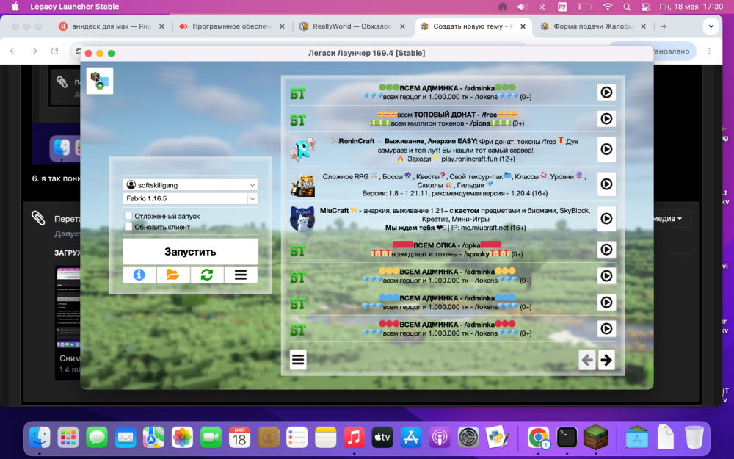The image size is (734, 459).
Task: Play the Сложное RPG server
Action: coord(606,184)
